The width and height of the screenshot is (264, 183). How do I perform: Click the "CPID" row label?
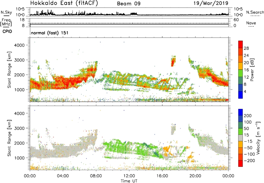point(7,31)
